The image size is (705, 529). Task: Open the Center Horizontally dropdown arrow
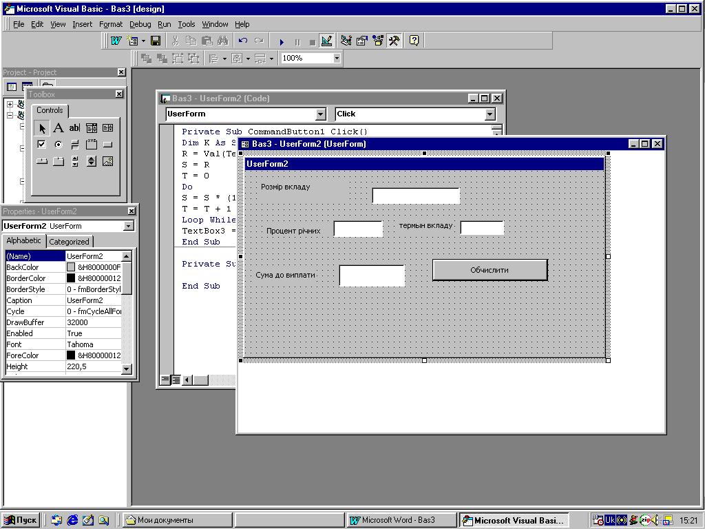(248, 59)
